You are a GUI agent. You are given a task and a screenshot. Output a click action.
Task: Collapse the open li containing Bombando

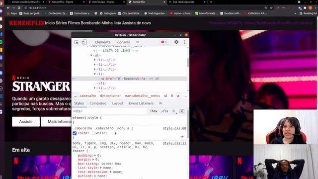pos(95,74)
